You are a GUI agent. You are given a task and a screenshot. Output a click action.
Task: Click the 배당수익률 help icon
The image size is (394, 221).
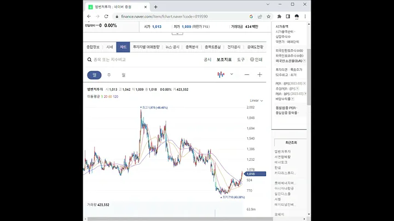point(293,99)
